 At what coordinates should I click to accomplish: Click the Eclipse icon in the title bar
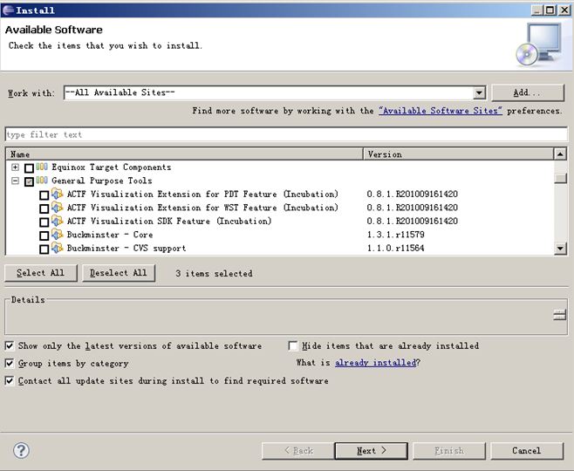8,10
